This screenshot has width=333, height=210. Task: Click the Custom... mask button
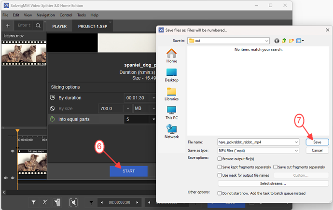click(x=301, y=175)
